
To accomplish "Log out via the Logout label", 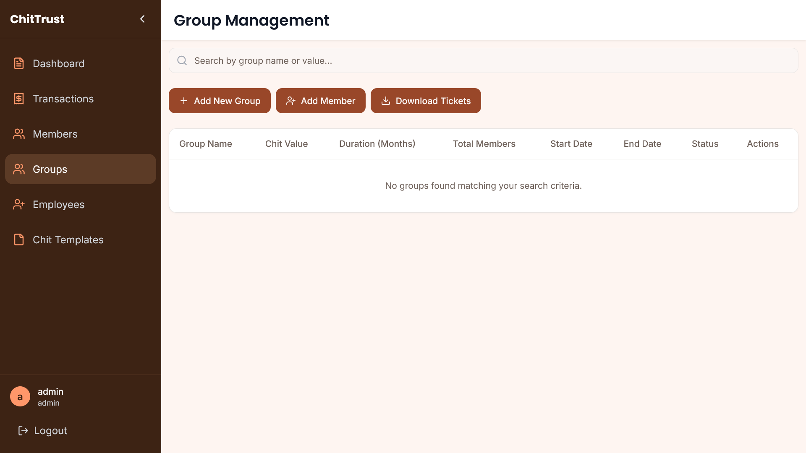I will point(50,430).
